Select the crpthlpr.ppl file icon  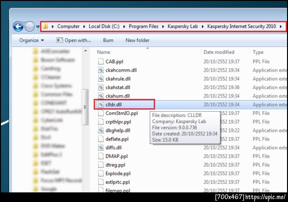101,122
